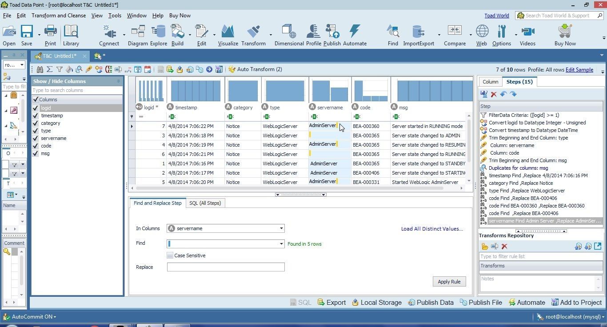This screenshot has width=607, height=327.
Task: Click binoculars find icon in transform toolbar
Action: tap(40, 69)
